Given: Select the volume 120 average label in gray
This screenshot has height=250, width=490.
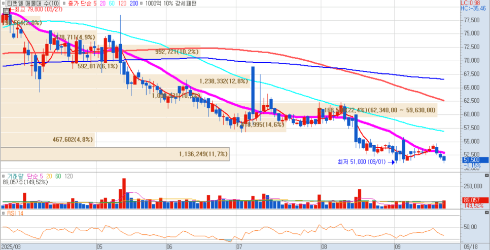Looking at the screenshot, I should (68, 177).
